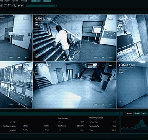Toggle the 24H enabled setting

(81, 130)
